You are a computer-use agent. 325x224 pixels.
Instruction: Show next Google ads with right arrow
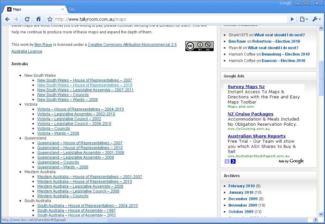(233, 161)
